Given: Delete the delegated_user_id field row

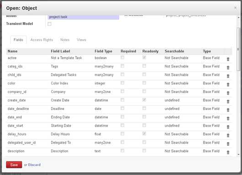Looking at the screenshot, I should tap(228, 144).
